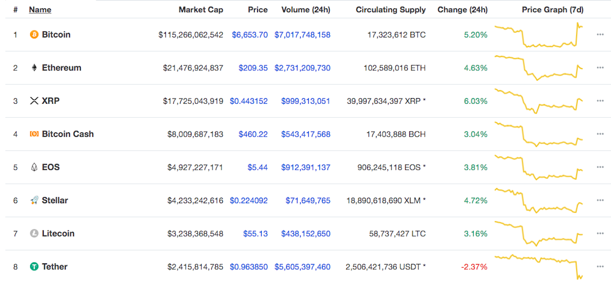Open the more options menu for Litecoin

600,234
